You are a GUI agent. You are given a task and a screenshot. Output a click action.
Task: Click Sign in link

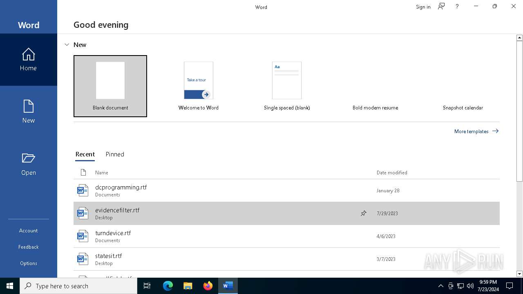tap(423, 7)
